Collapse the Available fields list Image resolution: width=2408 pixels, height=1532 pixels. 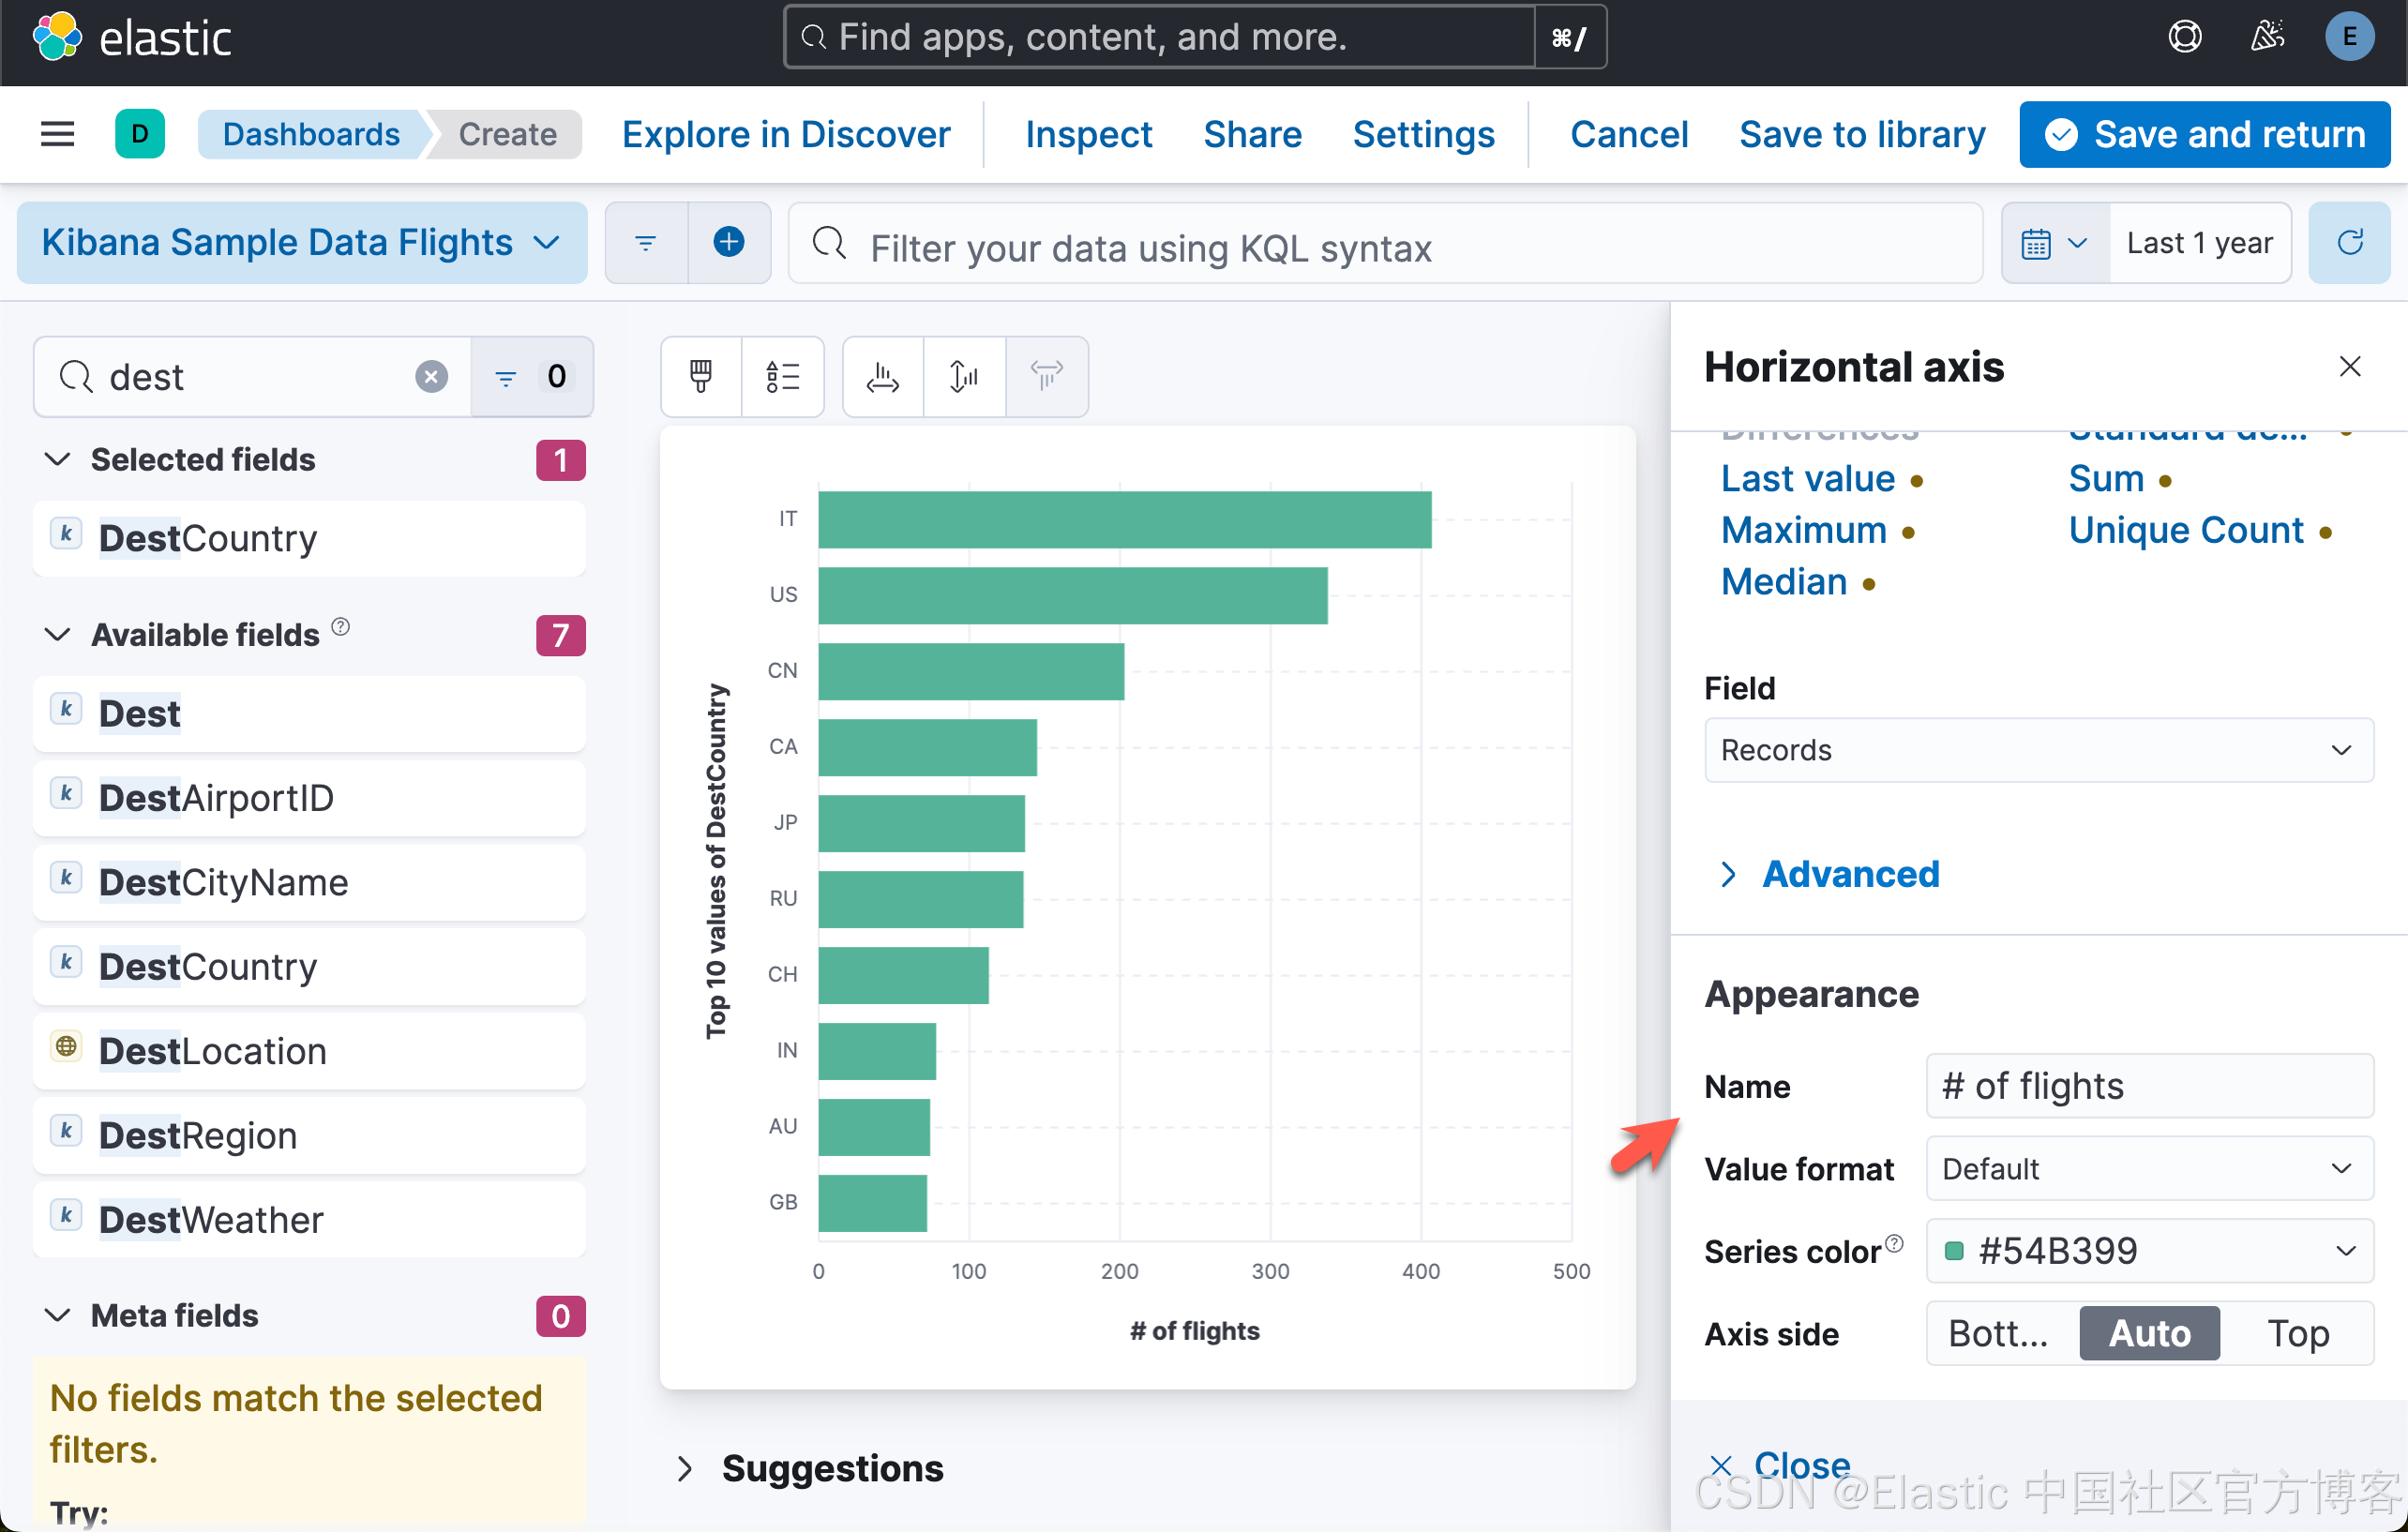tap(58, 634)
